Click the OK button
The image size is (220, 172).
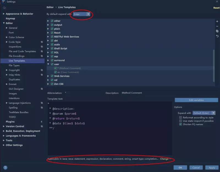[180, 168]
